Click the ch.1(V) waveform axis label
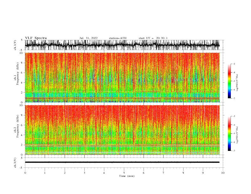The height and width of the screenshot is (194, 251). (x=15, y=45)
